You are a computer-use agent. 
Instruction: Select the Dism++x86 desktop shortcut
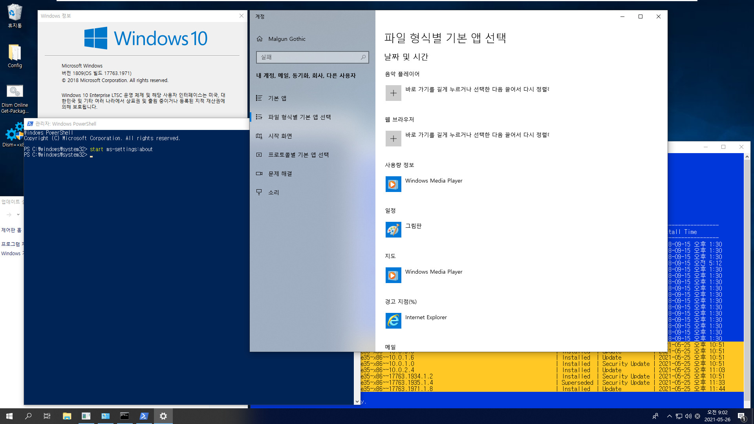(14, 135)
